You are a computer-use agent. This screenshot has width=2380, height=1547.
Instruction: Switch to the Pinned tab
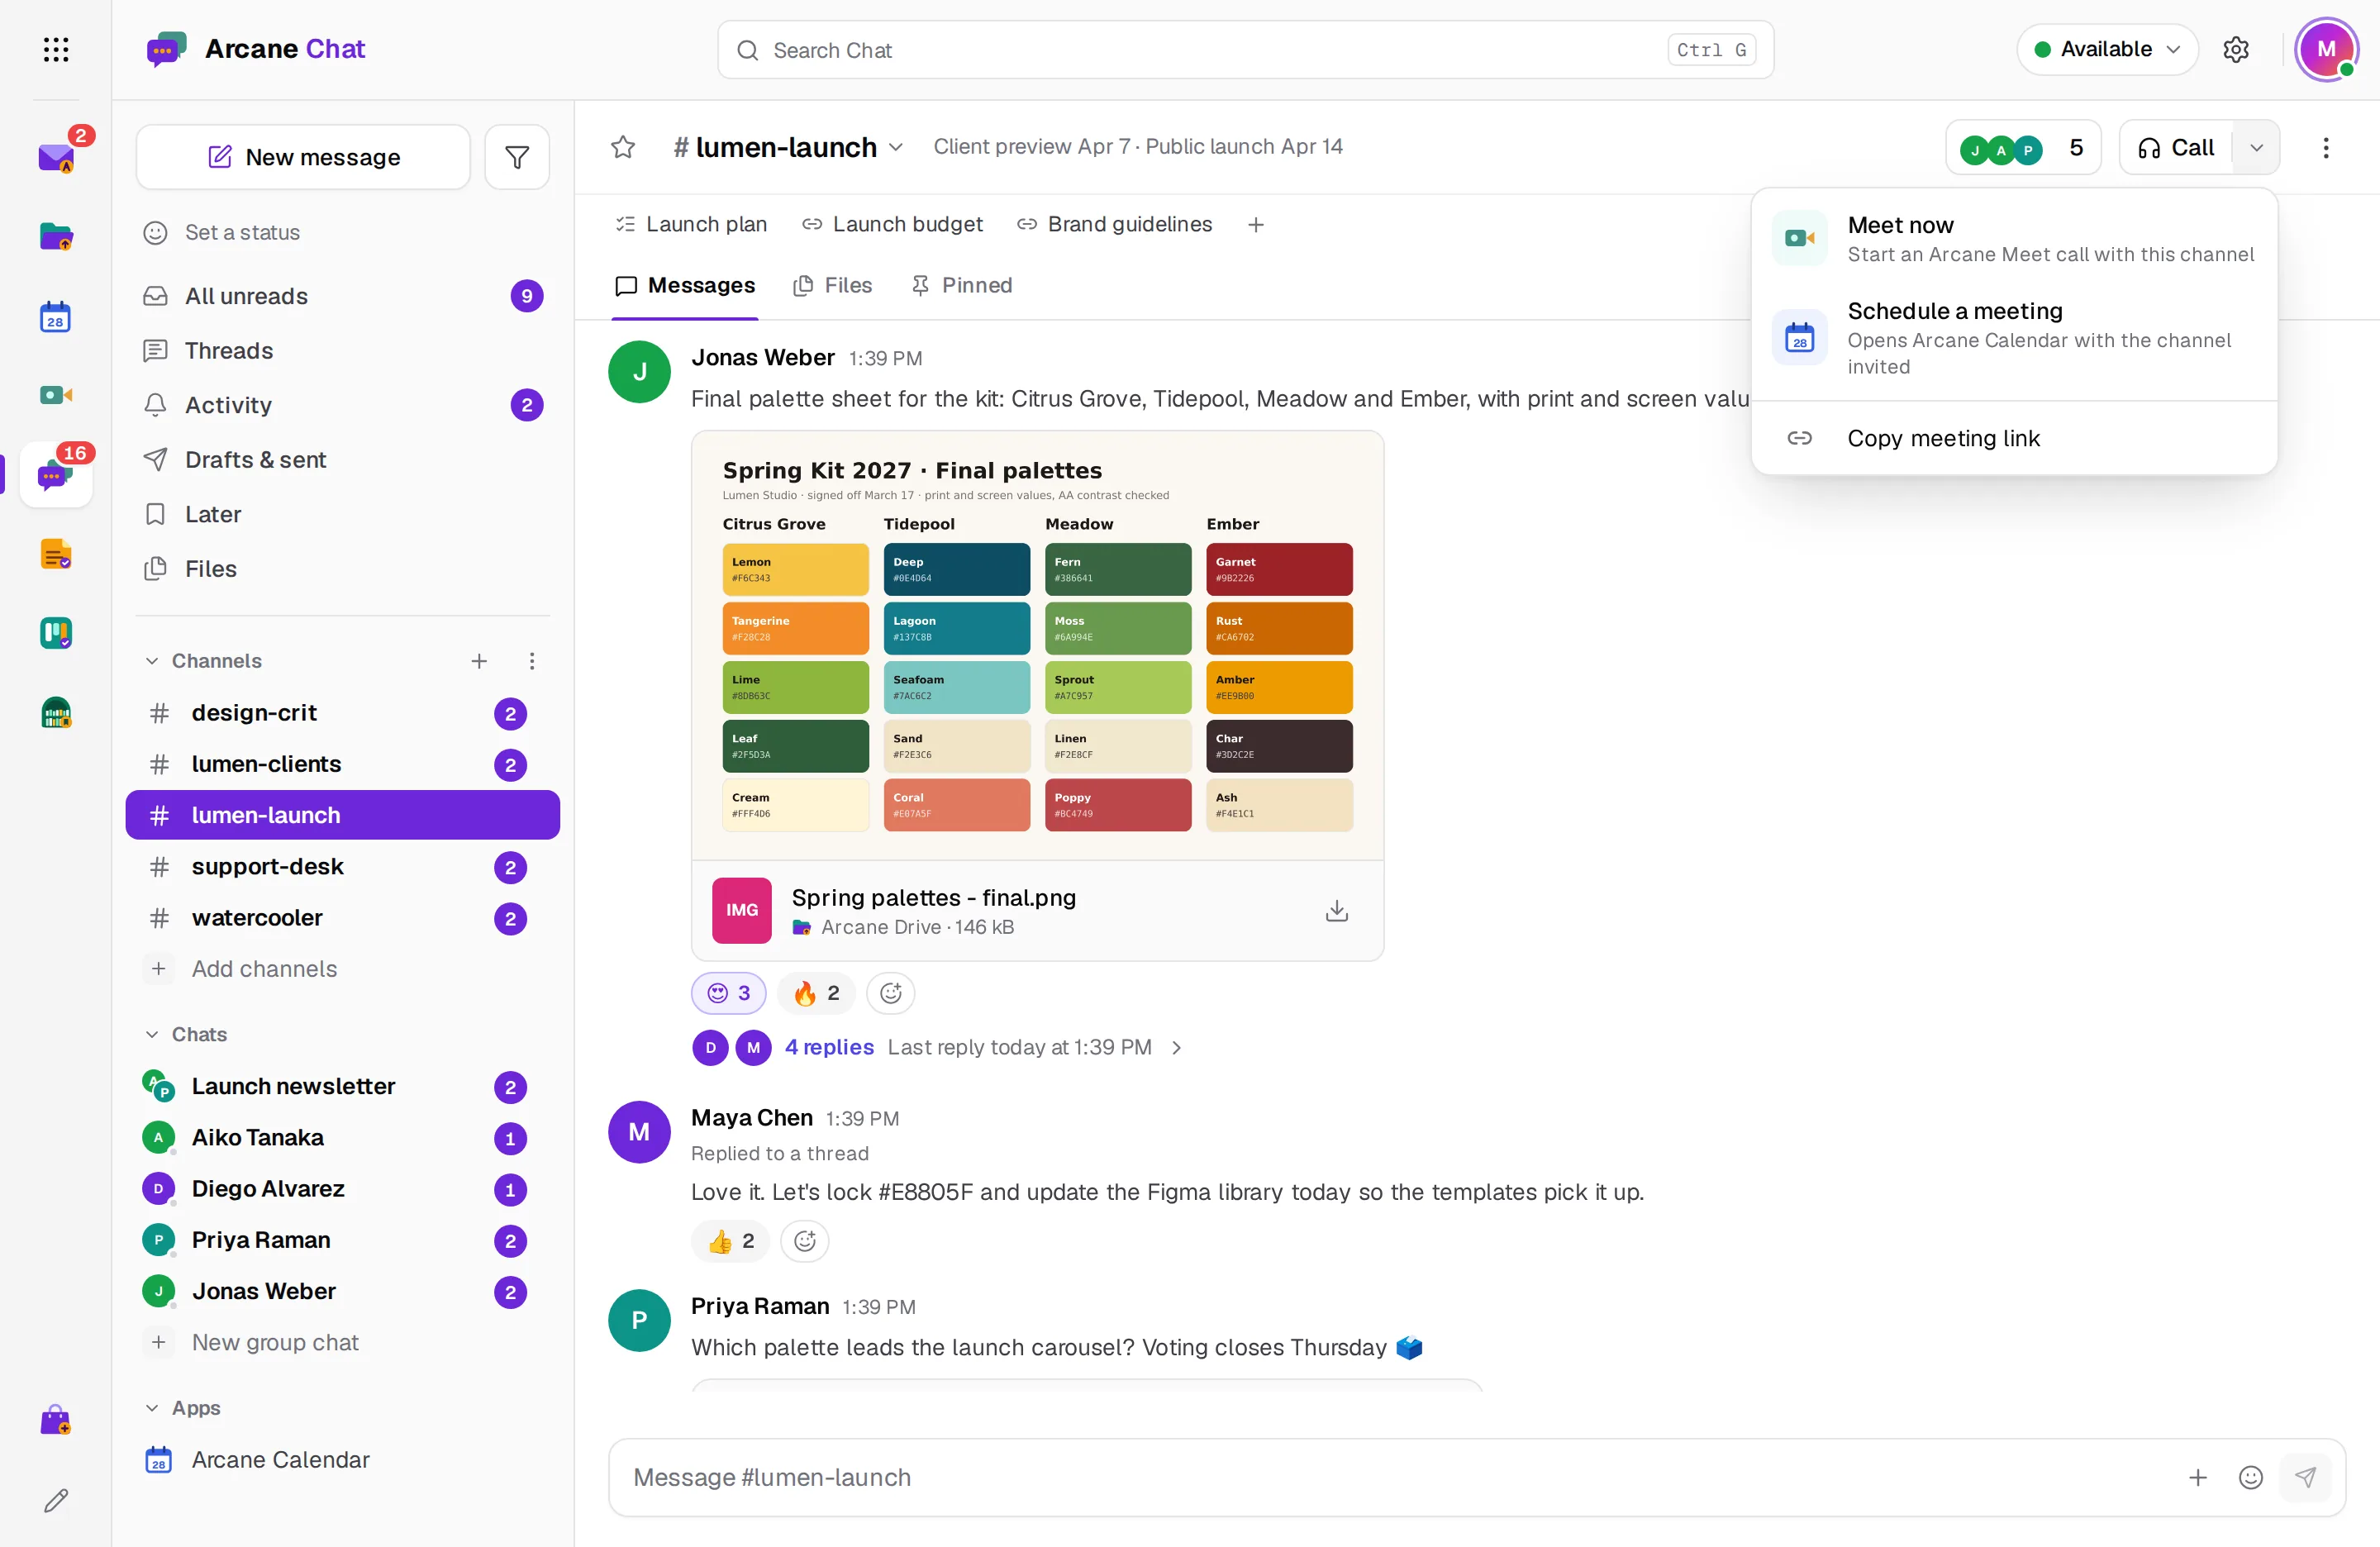(x=962, y=286)
